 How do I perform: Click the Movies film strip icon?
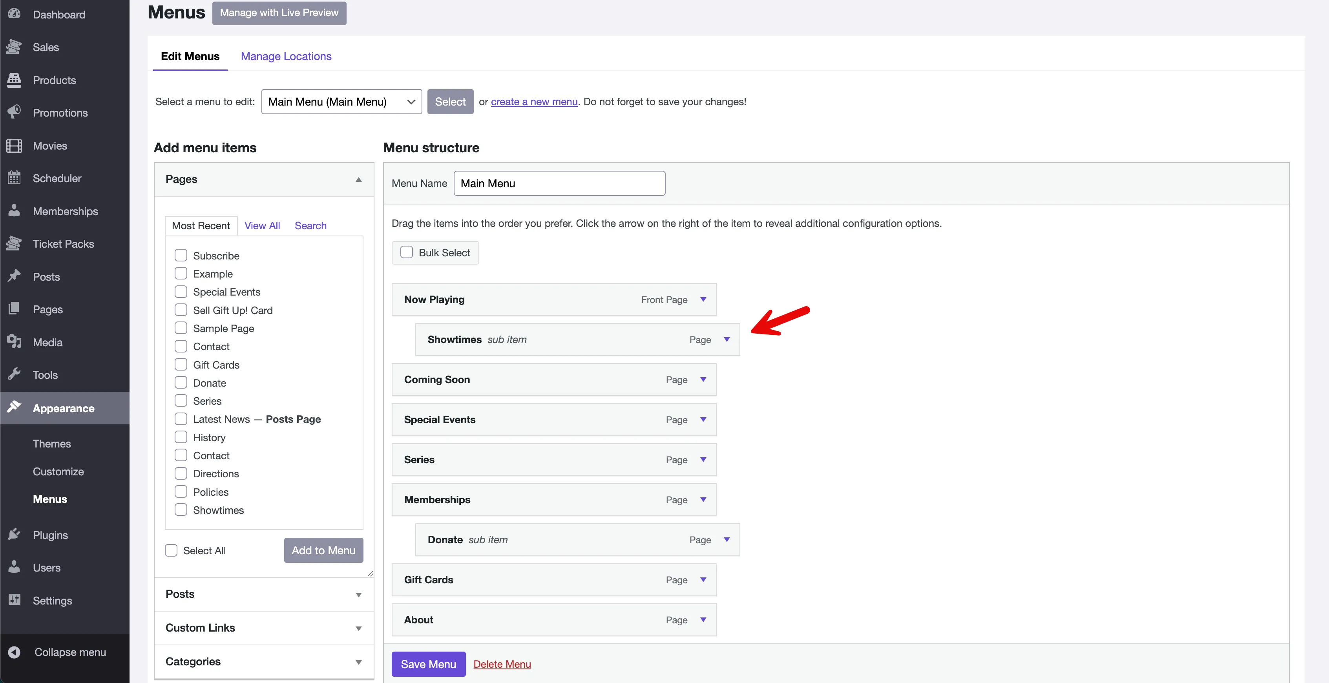point(14,146)
